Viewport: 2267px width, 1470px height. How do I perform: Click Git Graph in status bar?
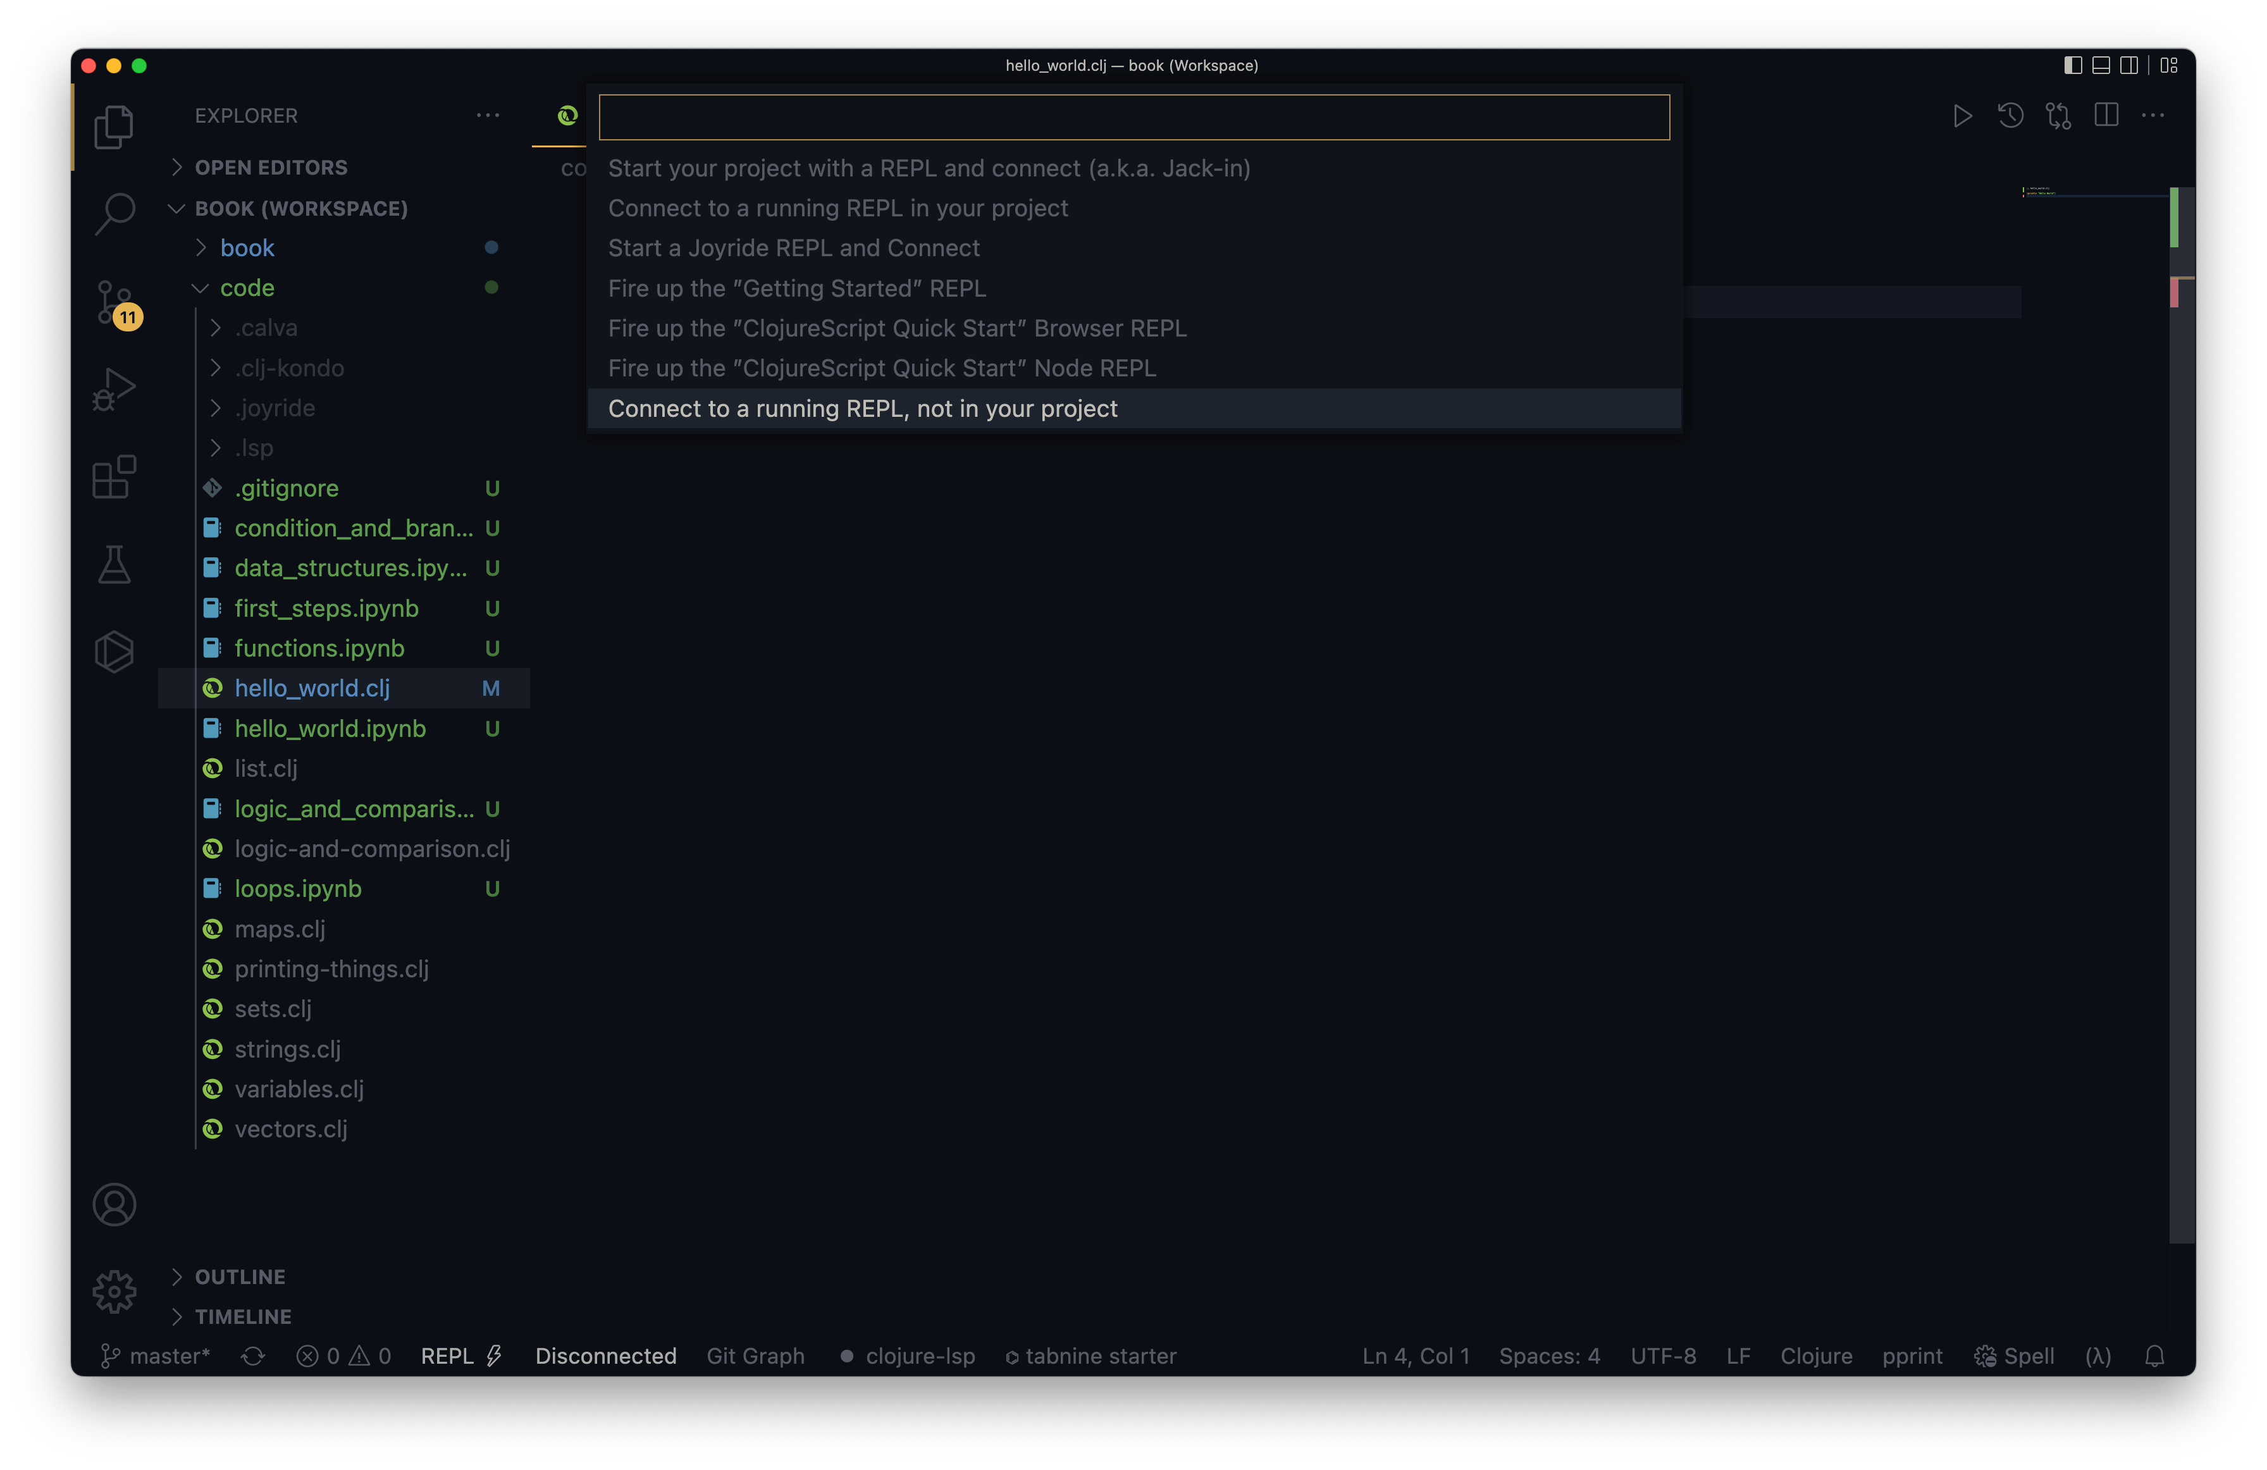755,1356
